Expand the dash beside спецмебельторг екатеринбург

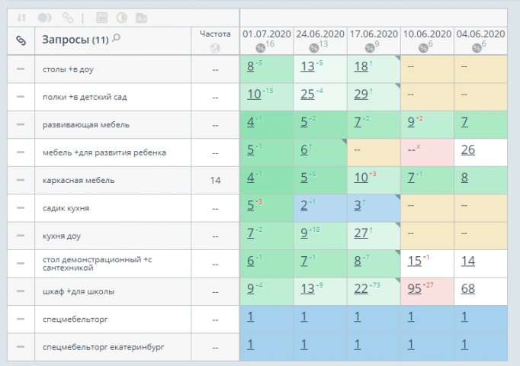coord(21,347)
